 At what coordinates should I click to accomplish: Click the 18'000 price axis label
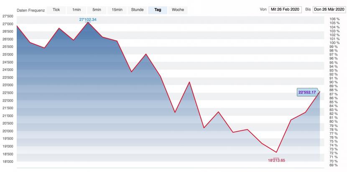[x=7, y=162]
